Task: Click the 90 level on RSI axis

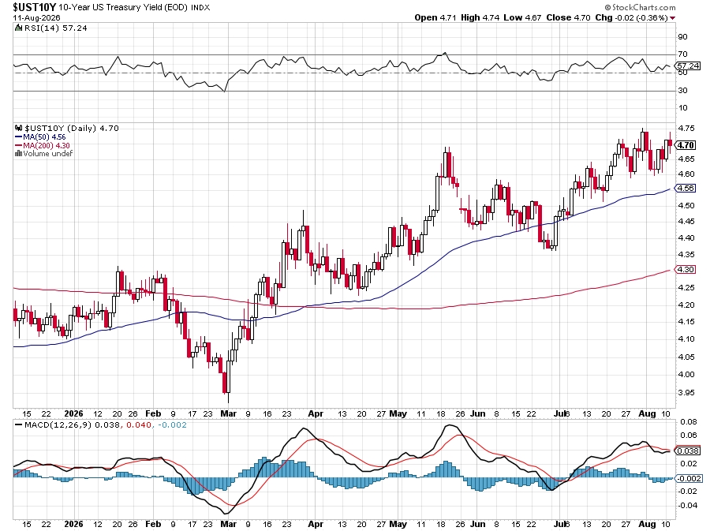Action: pos(682,37)
